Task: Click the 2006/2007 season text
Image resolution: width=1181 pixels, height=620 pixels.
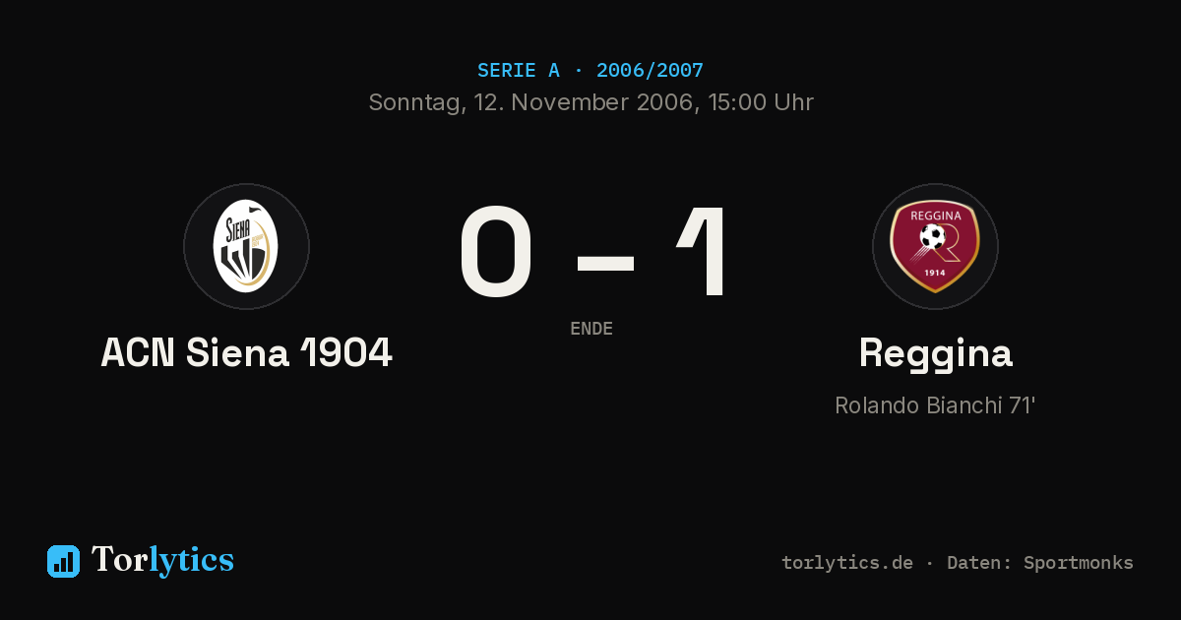Action: pos(650,70)
